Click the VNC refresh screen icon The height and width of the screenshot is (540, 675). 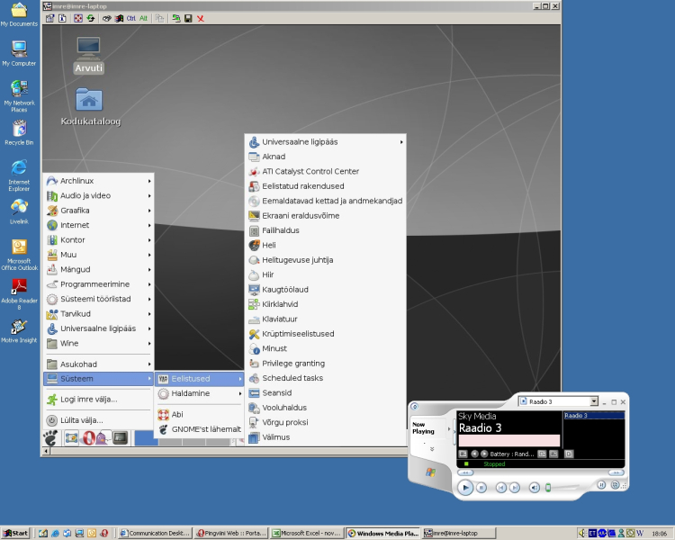click(x=90, y=18)
